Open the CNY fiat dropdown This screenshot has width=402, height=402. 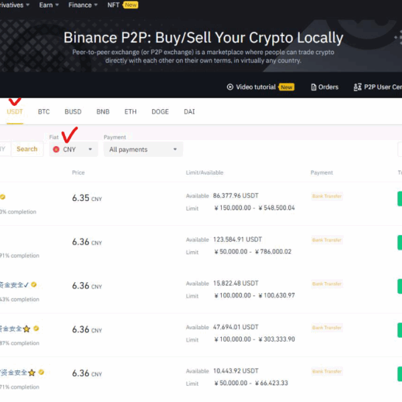pyautogui.click(x=73, y=149)
